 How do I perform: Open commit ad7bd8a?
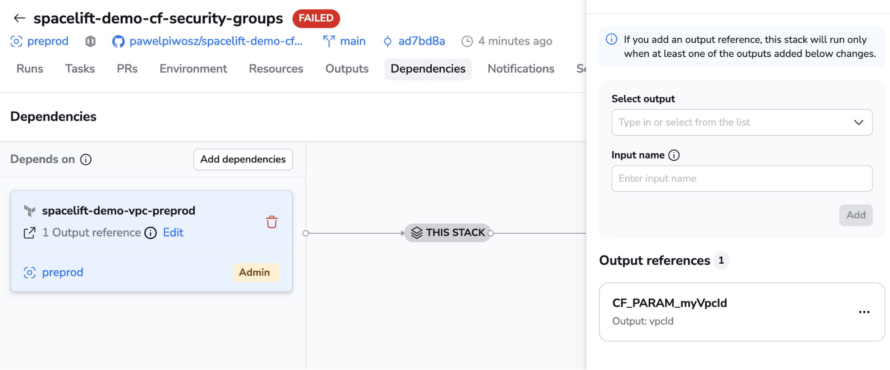[421, 41]
